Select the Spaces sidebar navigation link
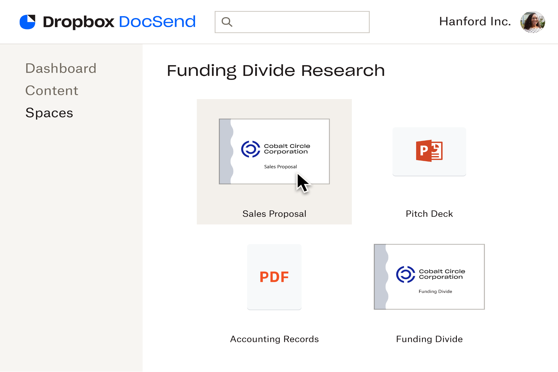 [x=49, y=112]
